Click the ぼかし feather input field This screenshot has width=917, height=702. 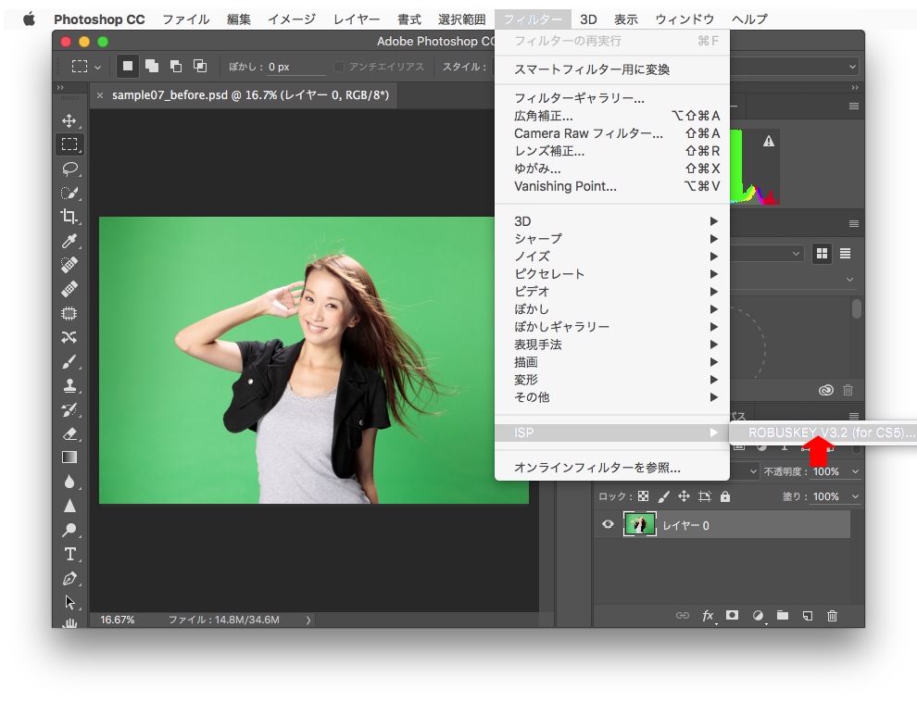(295, 67)
